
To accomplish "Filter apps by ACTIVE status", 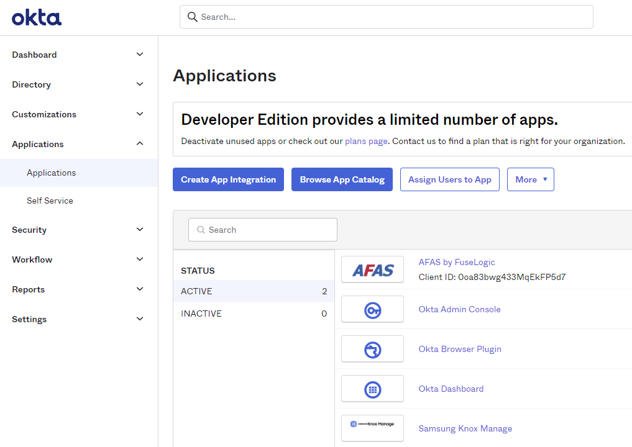I will [254, 291].
